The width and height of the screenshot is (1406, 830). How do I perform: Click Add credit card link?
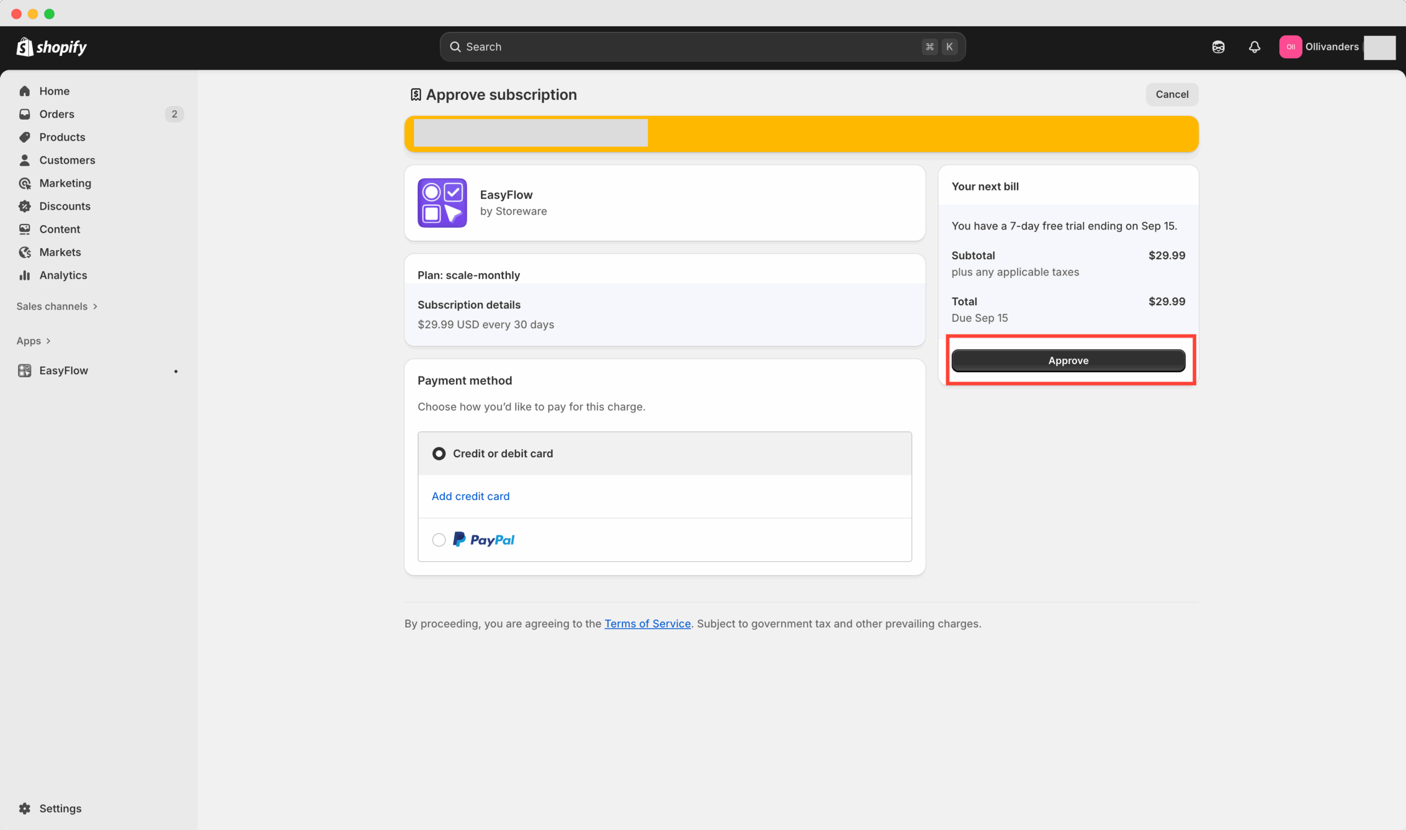click(471, 496)
